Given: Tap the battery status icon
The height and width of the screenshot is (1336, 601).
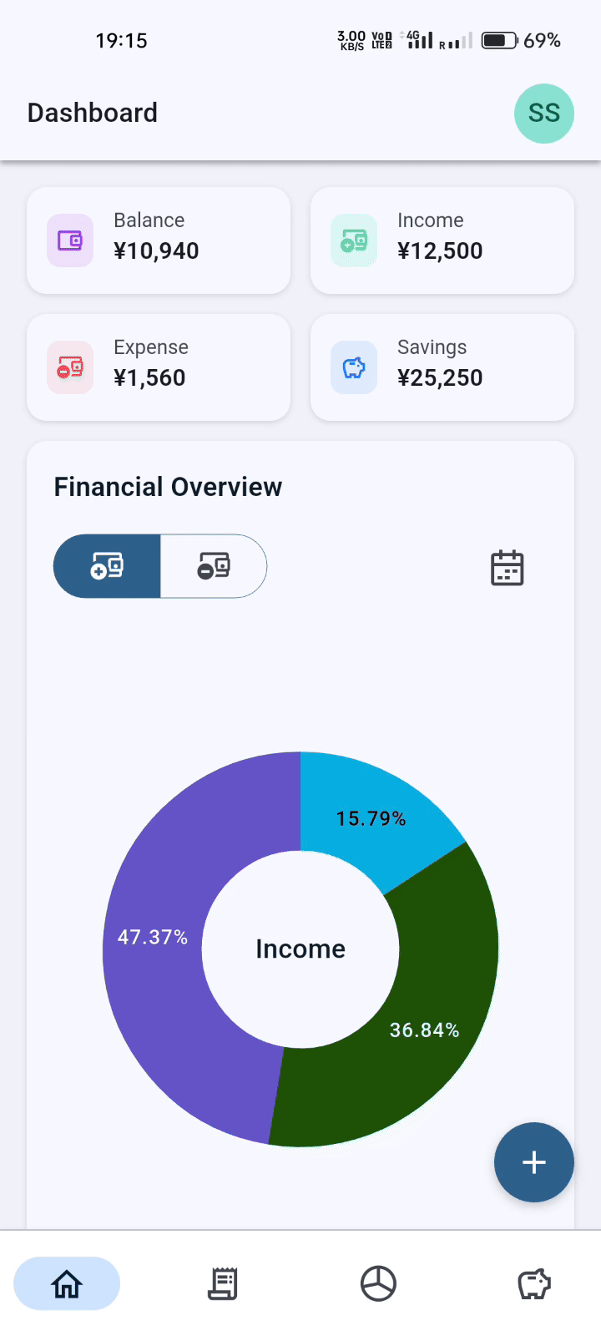Looking at the screenshot, I should point(499,40).
